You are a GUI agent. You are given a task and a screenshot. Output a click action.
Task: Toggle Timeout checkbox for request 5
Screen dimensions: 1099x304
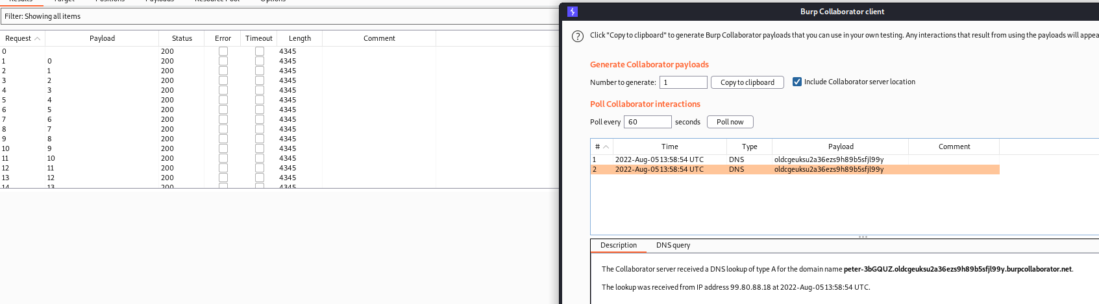pyautogui.click(x=260, y=100)
